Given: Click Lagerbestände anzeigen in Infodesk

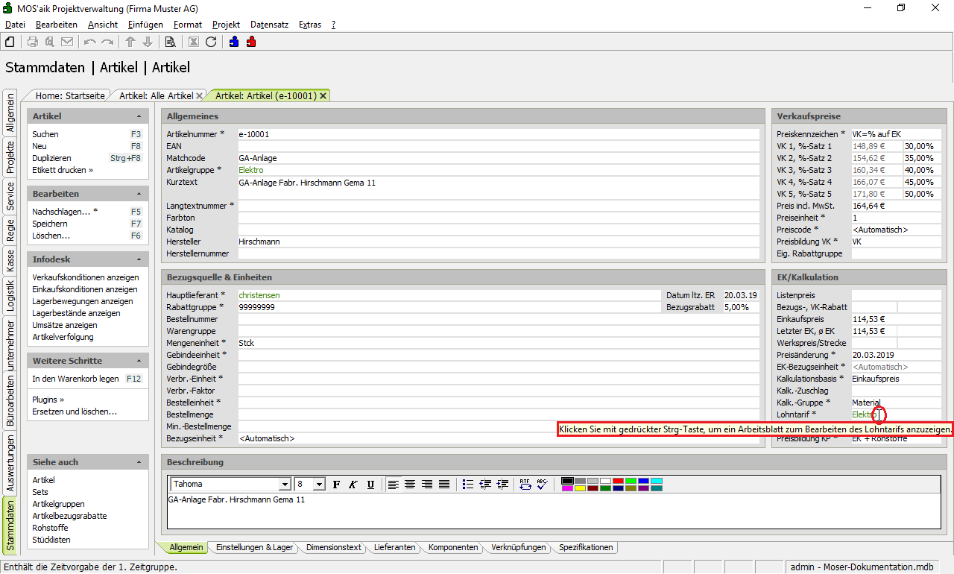Looking at the screenshot, I should click(76, 313).
